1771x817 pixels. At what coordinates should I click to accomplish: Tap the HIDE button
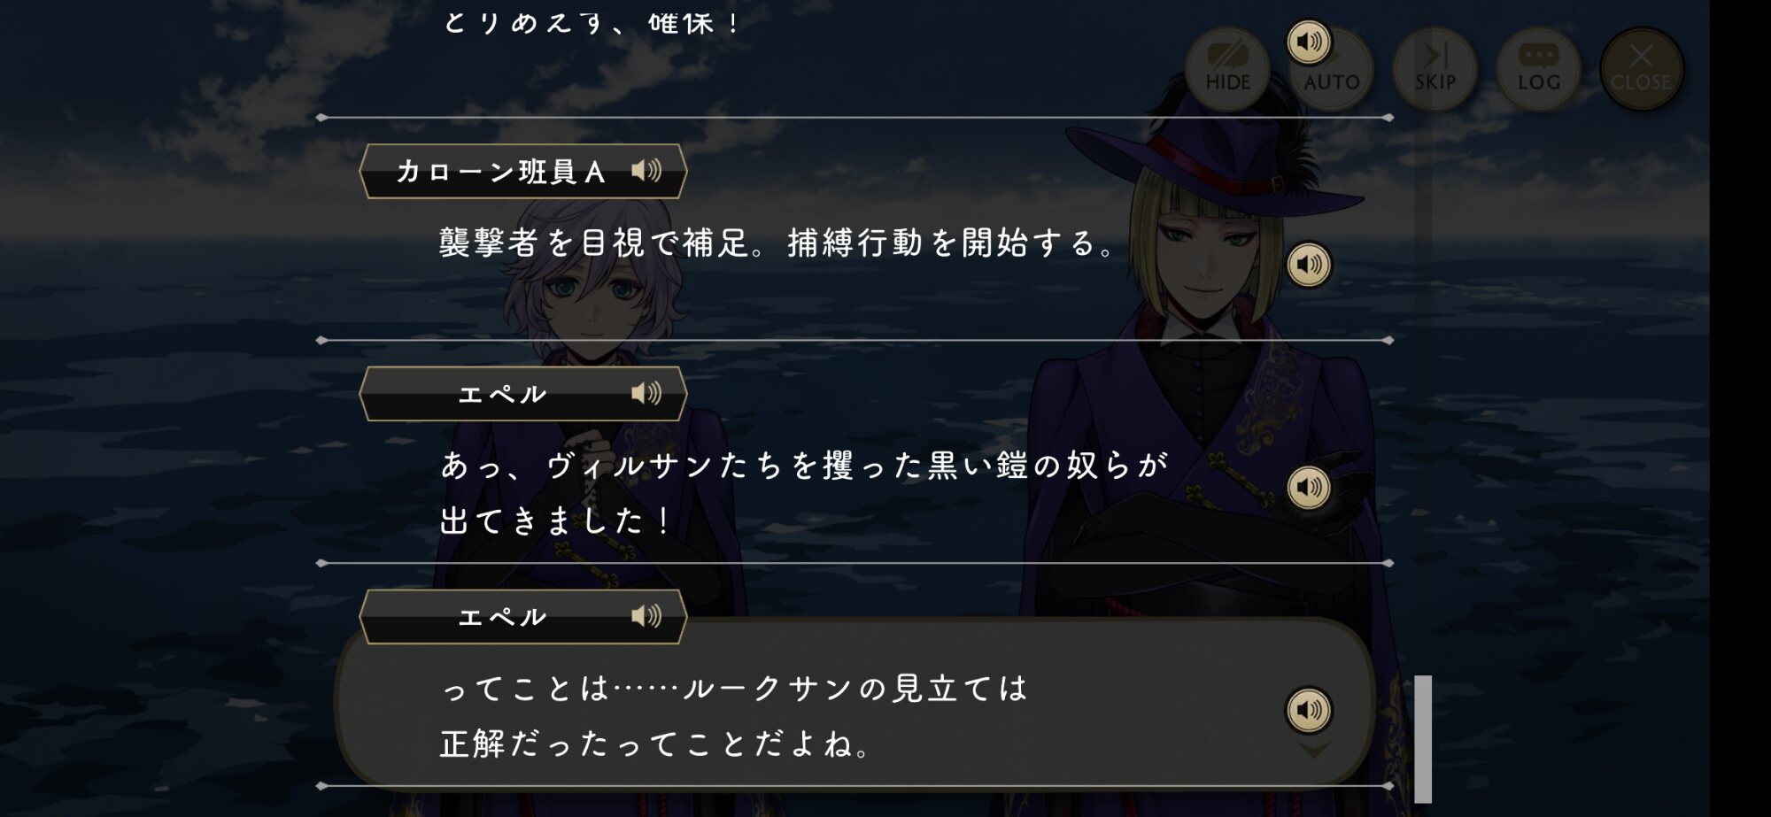tap(1227, 69)
